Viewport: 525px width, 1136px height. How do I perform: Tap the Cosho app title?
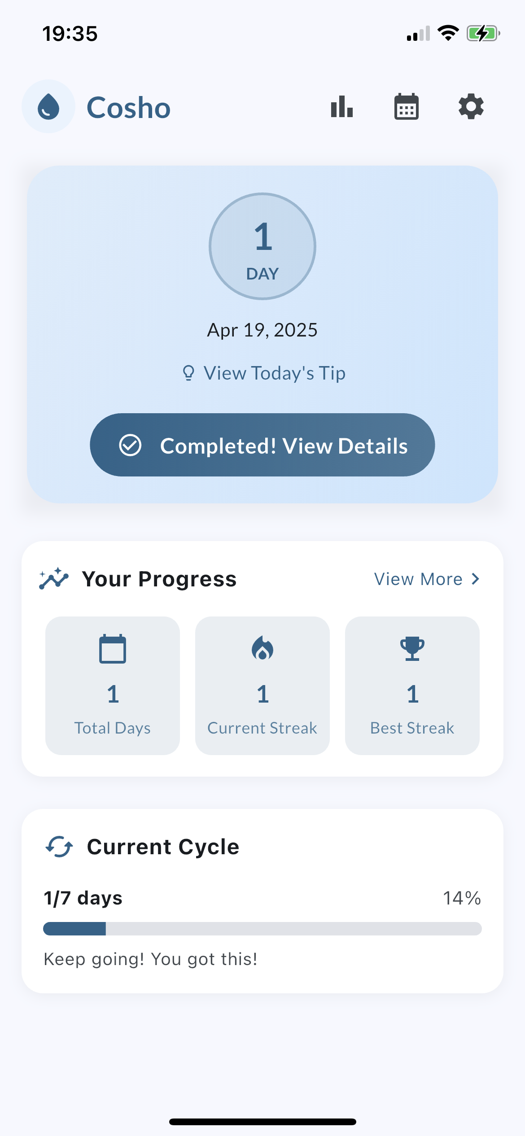pyautogui.click(x=129, y=108)
